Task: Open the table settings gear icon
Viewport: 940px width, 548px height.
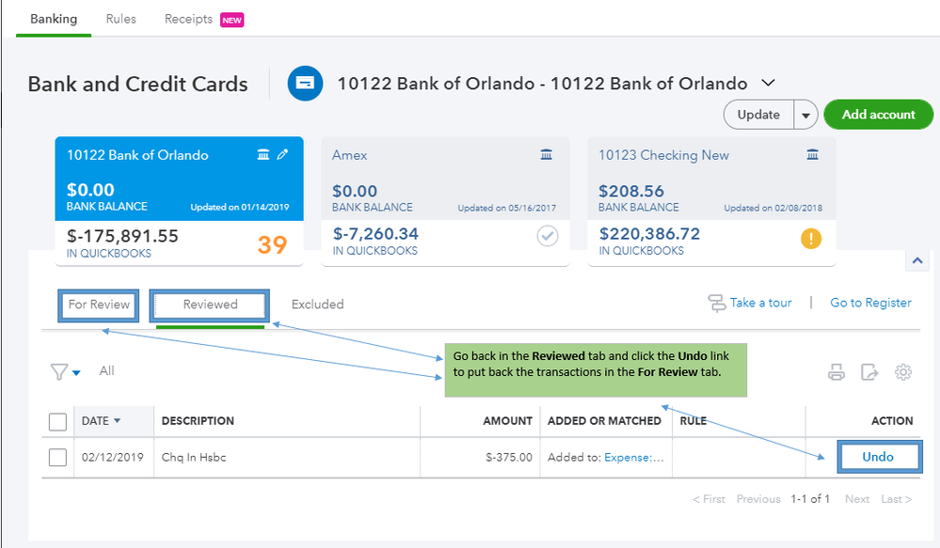Action: pos(903,372)
